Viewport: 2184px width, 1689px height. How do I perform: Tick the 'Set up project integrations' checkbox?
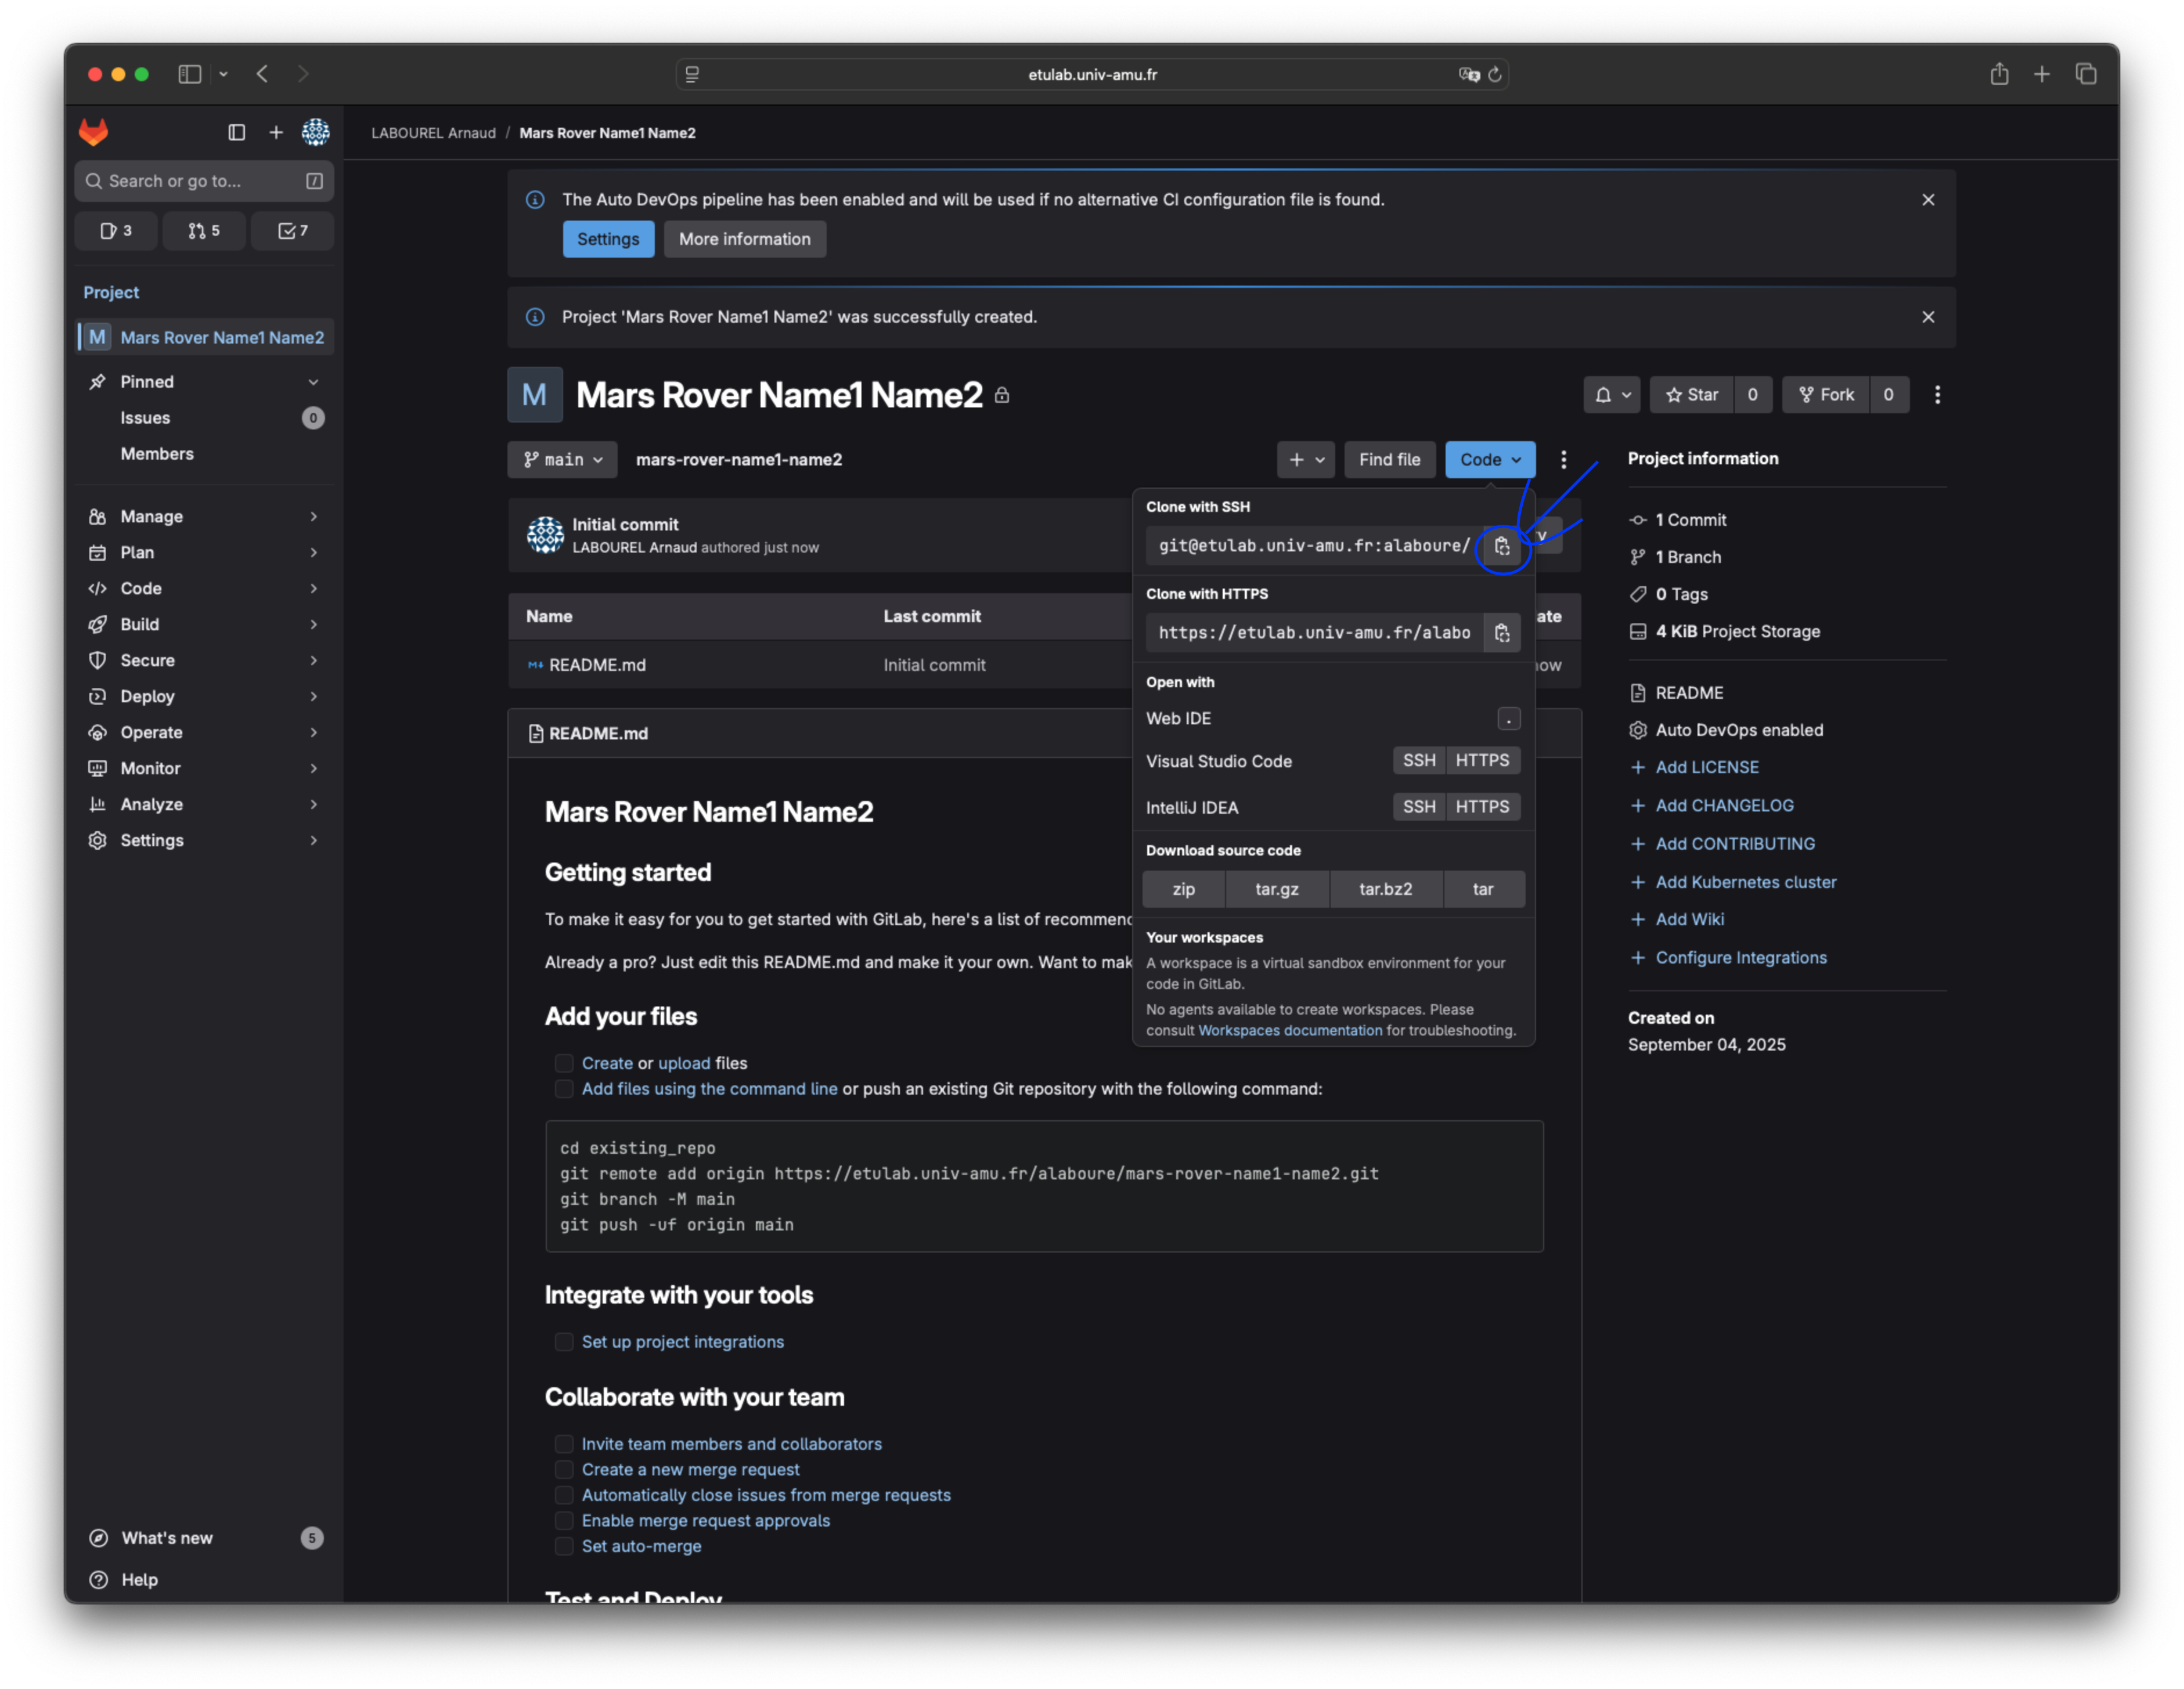564,1342
